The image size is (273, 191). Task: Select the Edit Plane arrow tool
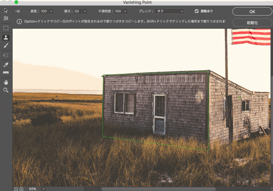(x=6, y=10)
